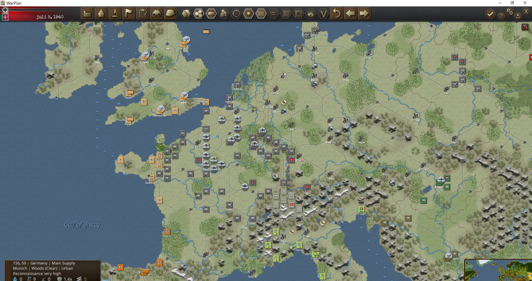Select the next unit right arrow
Image resolution: width=532 pixels, height=281 pixels.
[364, 13]
